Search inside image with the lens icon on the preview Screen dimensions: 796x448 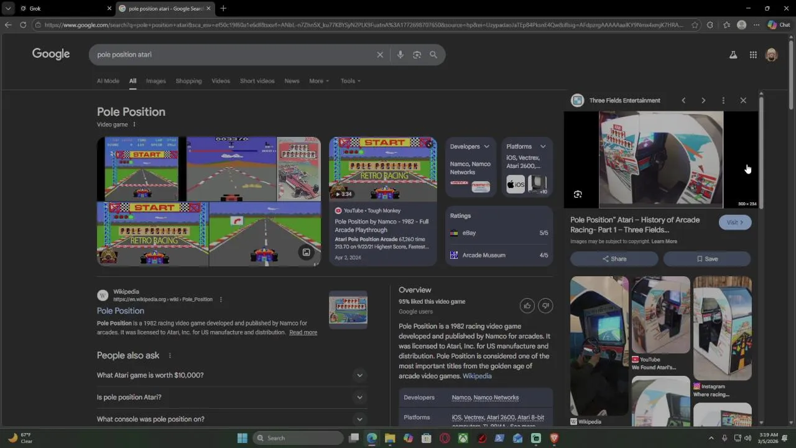tap(578, 195)
